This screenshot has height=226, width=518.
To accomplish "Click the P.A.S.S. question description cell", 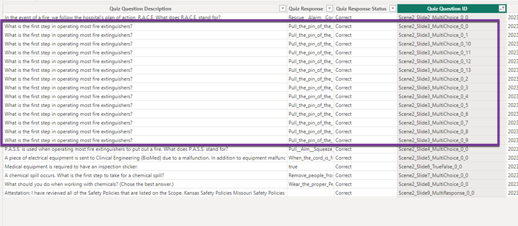I will [145, 149].
